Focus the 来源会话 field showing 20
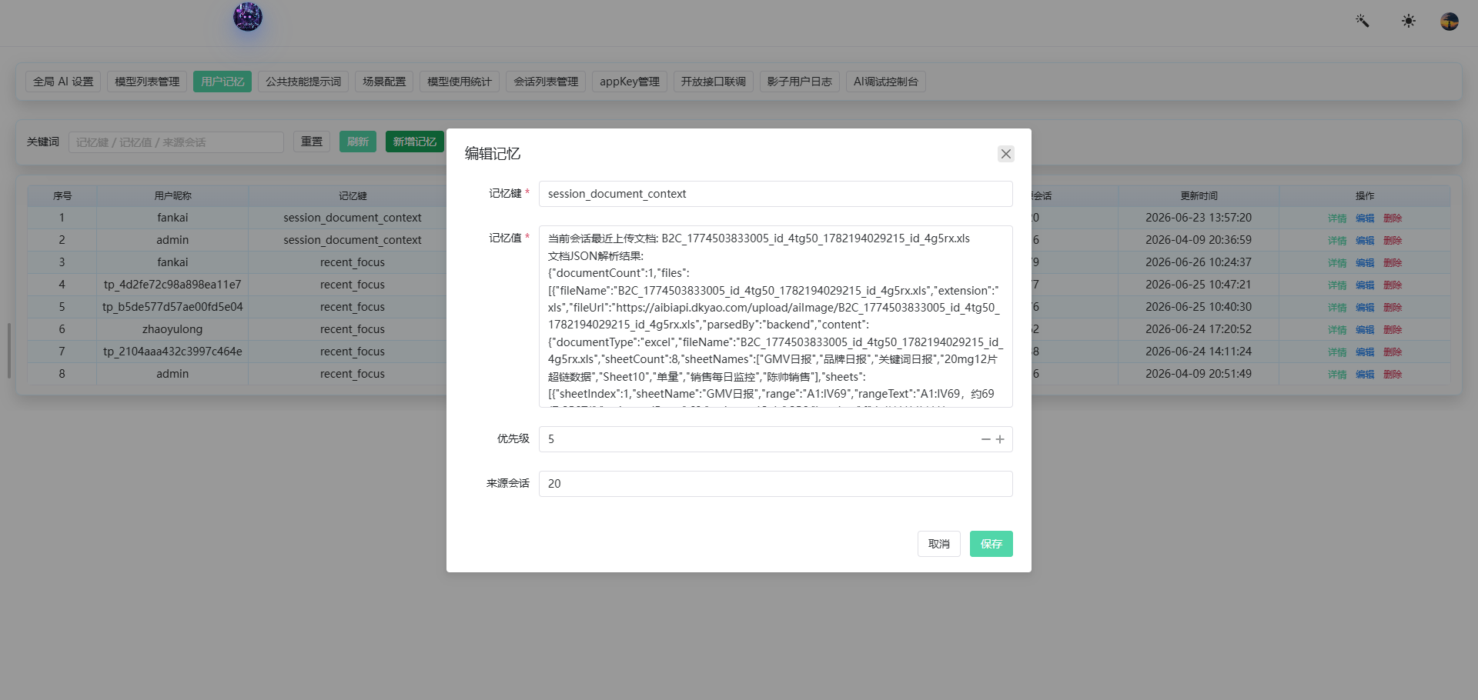 point(775,484)
